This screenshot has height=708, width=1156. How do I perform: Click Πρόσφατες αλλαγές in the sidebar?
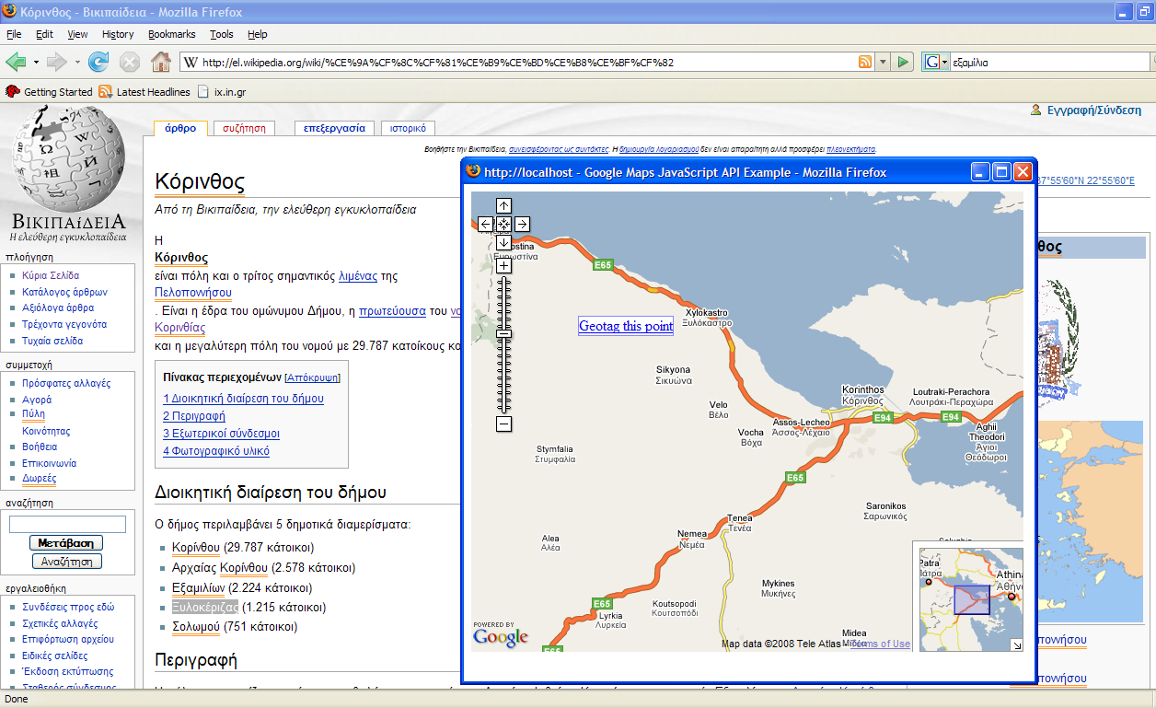66,383
